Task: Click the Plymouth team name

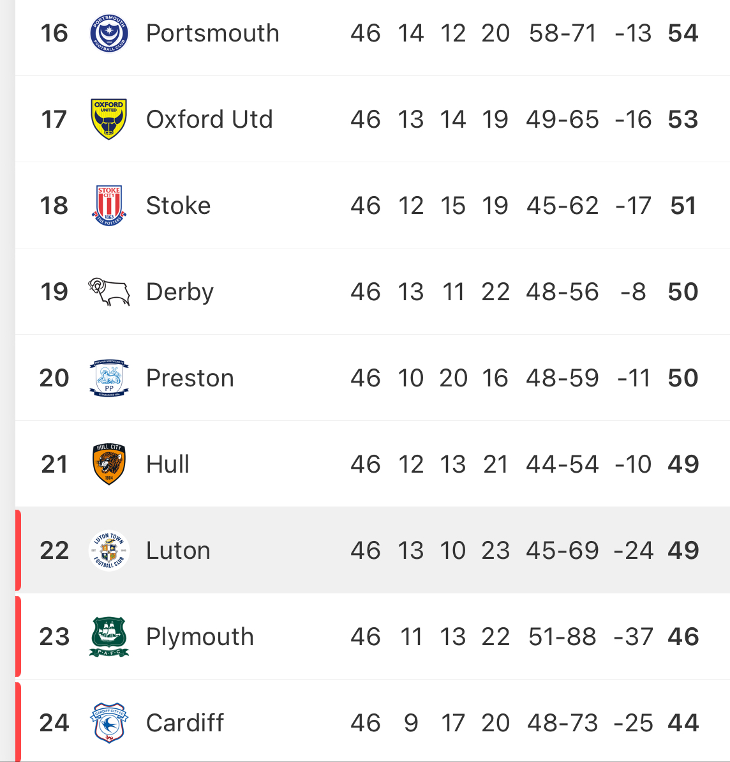Action: point(200,637)
